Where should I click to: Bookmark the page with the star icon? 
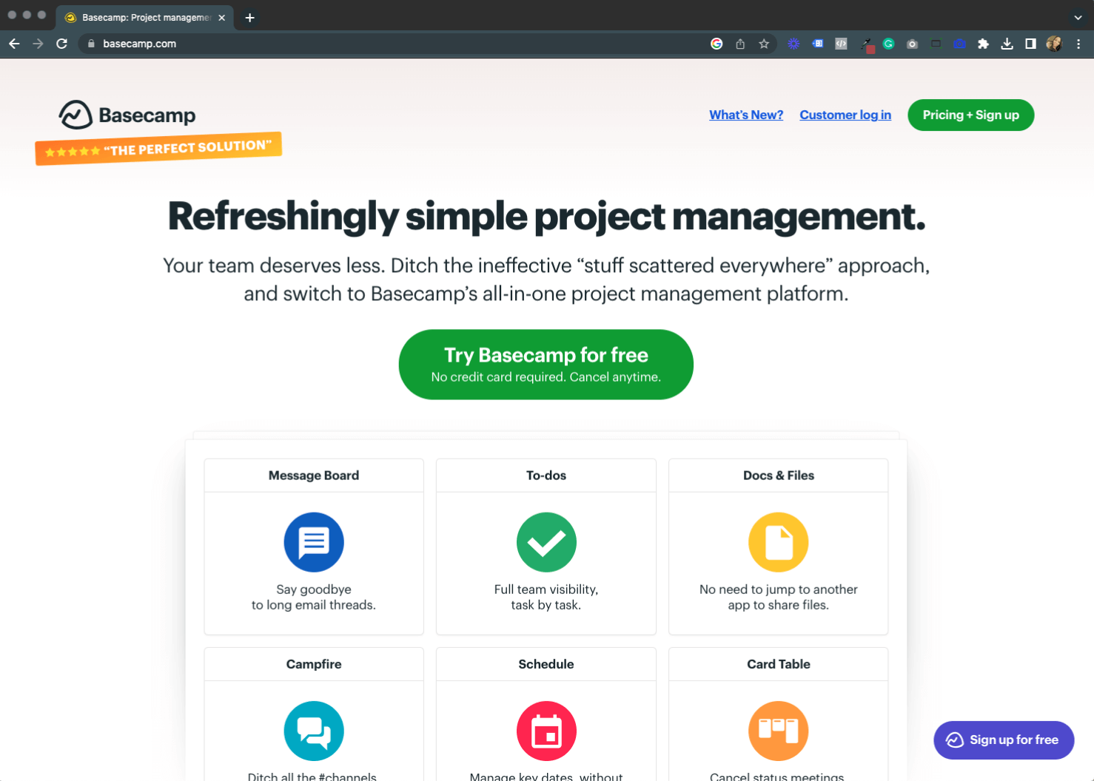(x=764, y=44)
